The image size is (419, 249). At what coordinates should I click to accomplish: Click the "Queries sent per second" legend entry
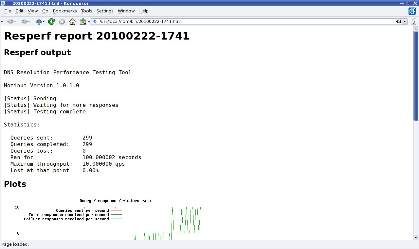89,210
